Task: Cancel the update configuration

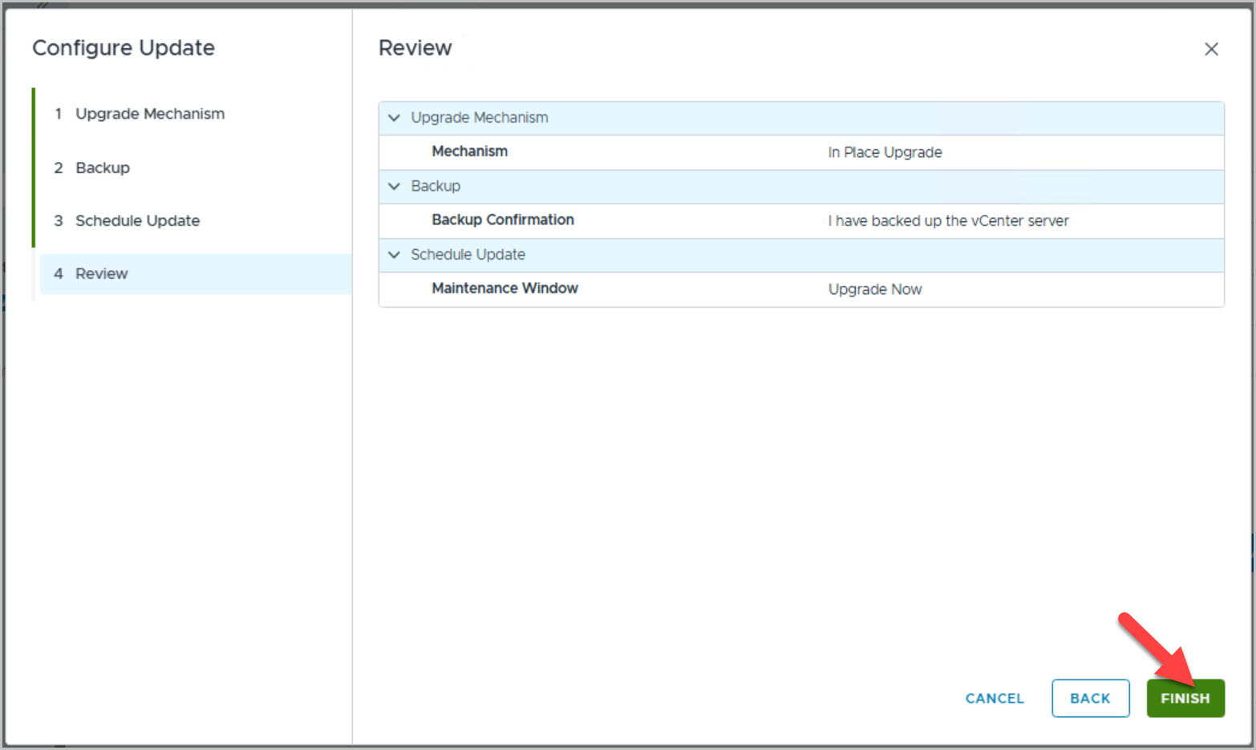Action: pos(995,698)
